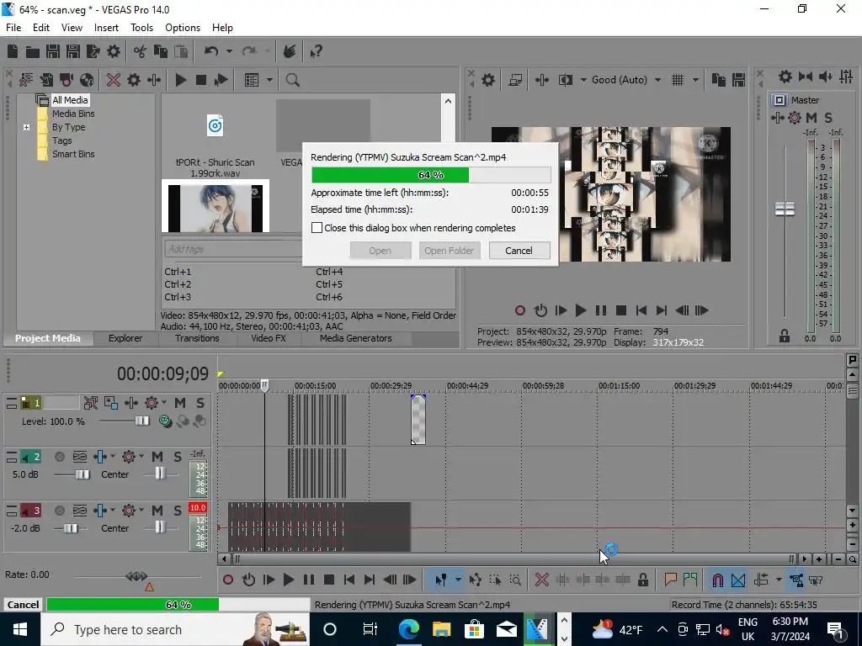Open File Explorer from the taskbar
This screenshot has height=646, width=862.
[441, 629]
